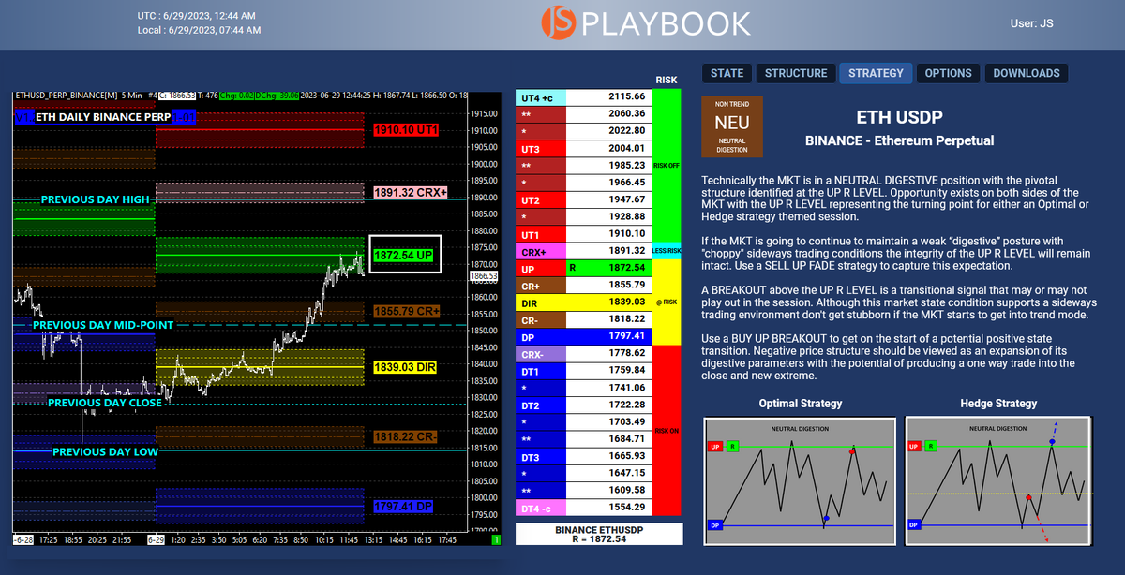
Task: Click the RISK ON red zone bar
Action: click(x=667, y=430)
